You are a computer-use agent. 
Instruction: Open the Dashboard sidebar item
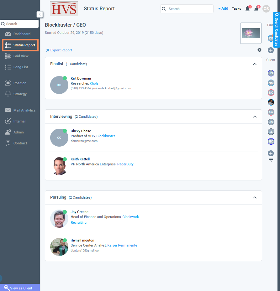[x=18, y=34]
